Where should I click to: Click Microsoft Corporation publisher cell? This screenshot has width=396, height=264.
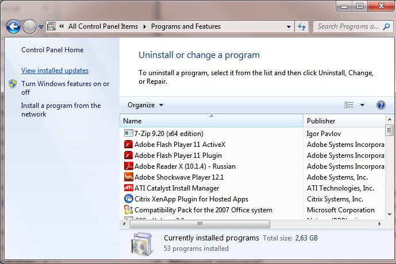click(341, 210)
